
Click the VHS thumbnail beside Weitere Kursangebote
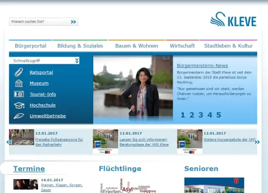(190, 141)
